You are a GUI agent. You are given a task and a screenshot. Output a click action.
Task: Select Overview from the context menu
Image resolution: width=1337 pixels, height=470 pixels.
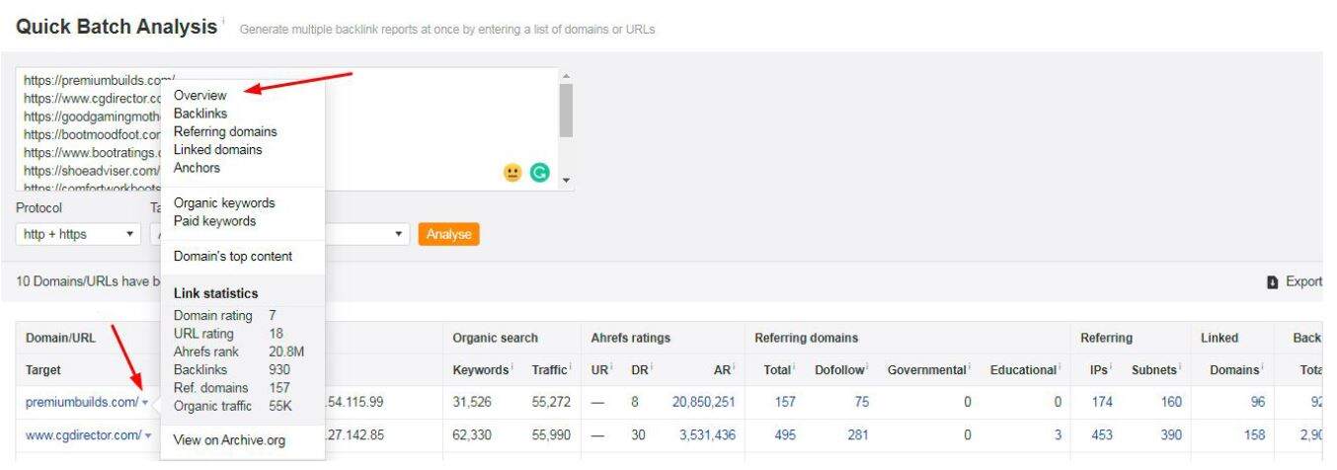pyautogui.click(x=199, y=96)
